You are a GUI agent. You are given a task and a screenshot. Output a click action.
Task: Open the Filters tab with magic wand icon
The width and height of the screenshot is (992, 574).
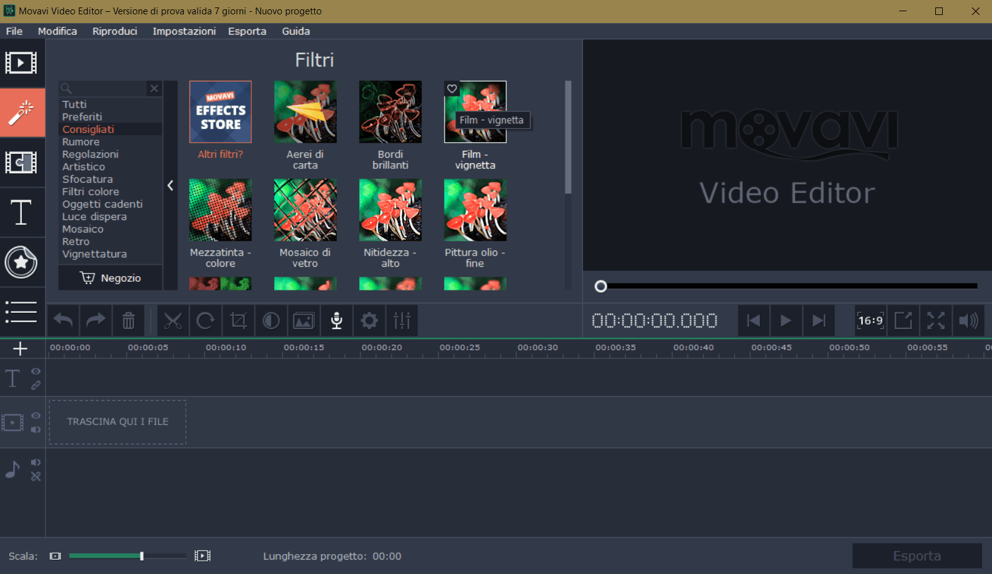click(22, 113)
